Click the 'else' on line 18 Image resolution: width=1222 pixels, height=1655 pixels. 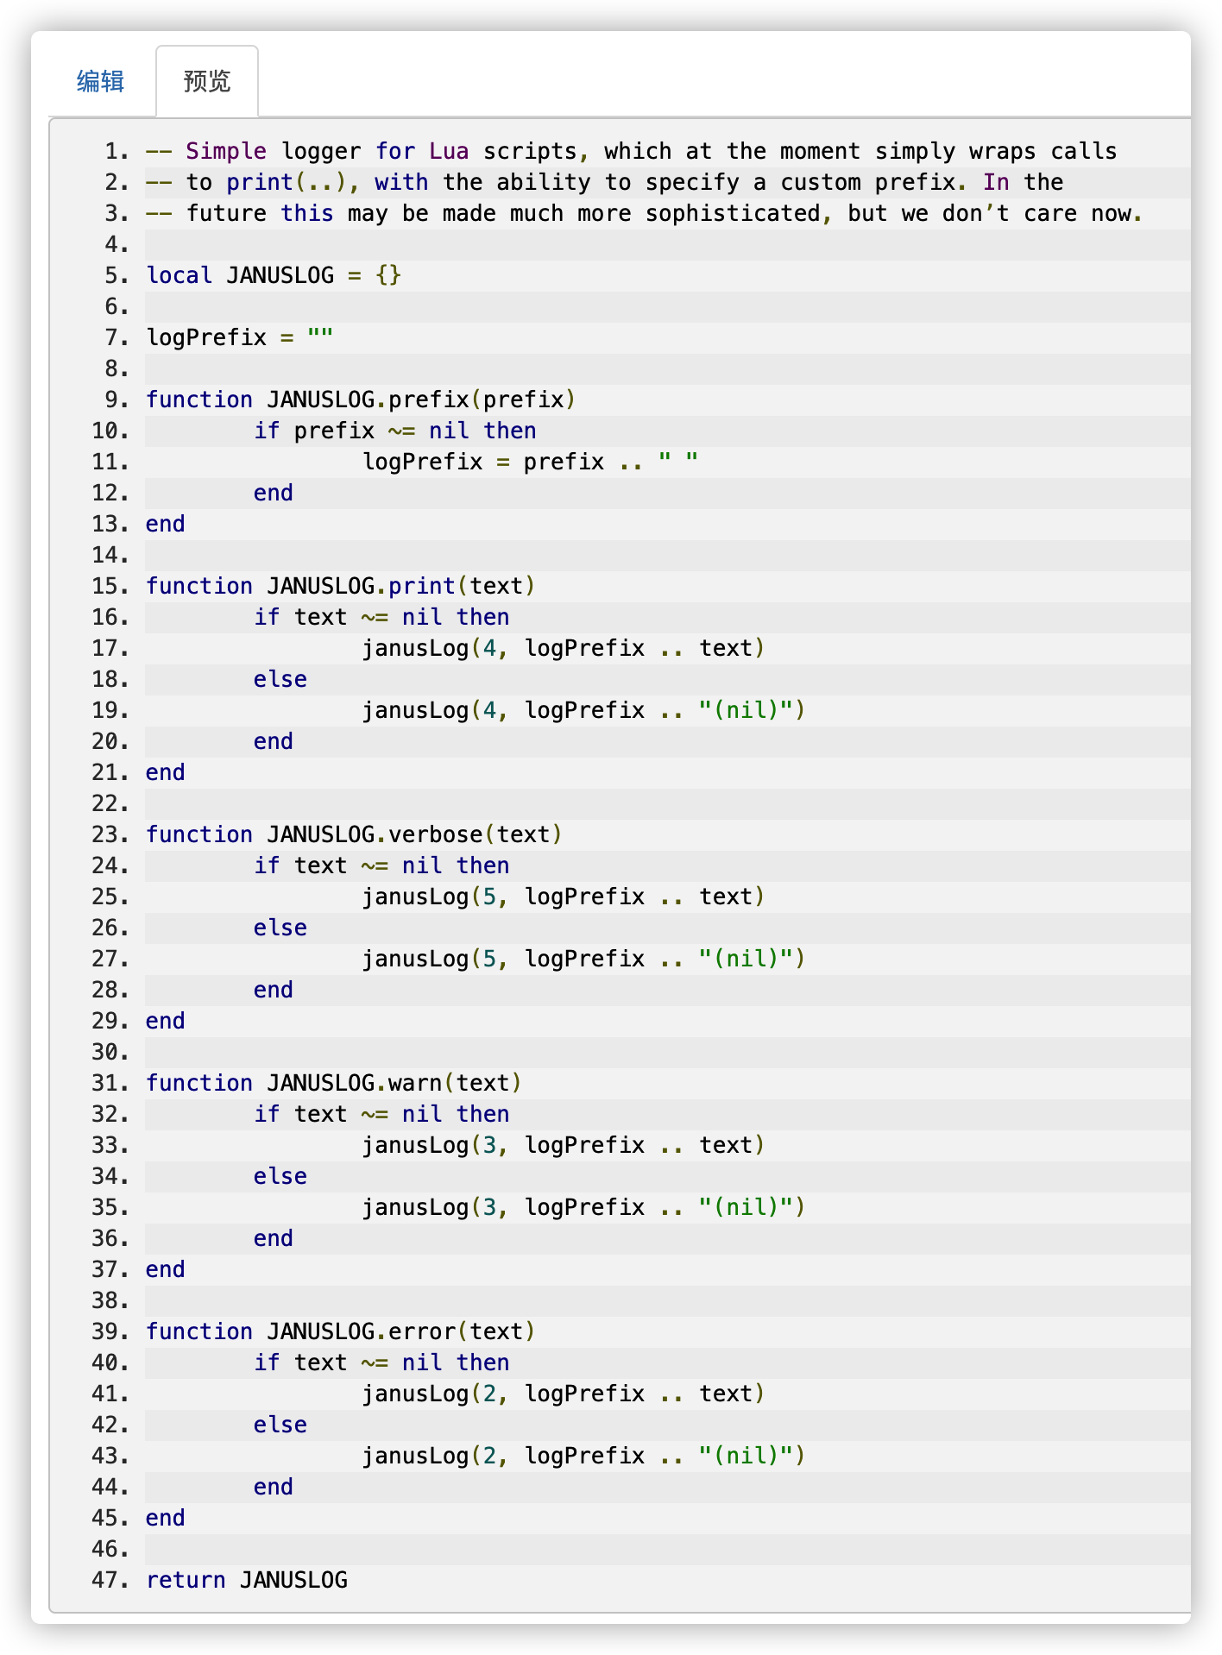click(x=280, y=679)
